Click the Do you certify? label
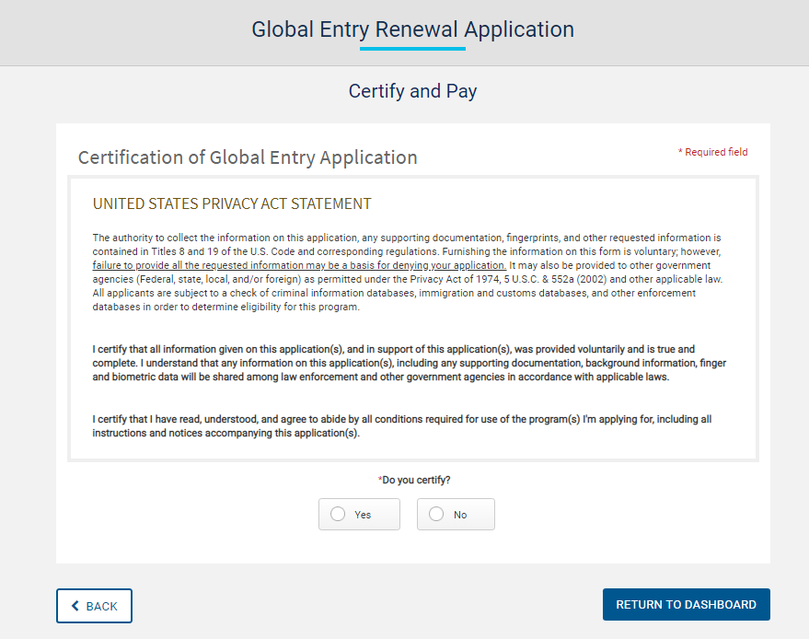 click(414, 480)
